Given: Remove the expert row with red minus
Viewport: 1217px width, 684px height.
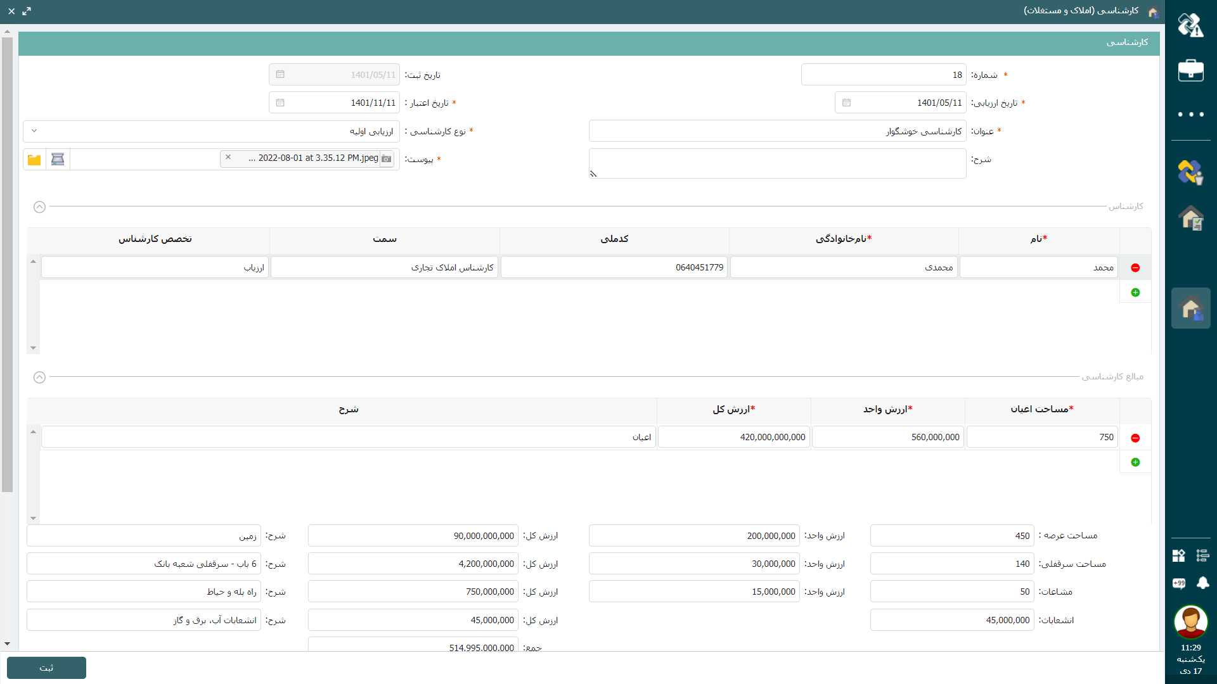Looking at the screenshot, I should click(1135, 268).
